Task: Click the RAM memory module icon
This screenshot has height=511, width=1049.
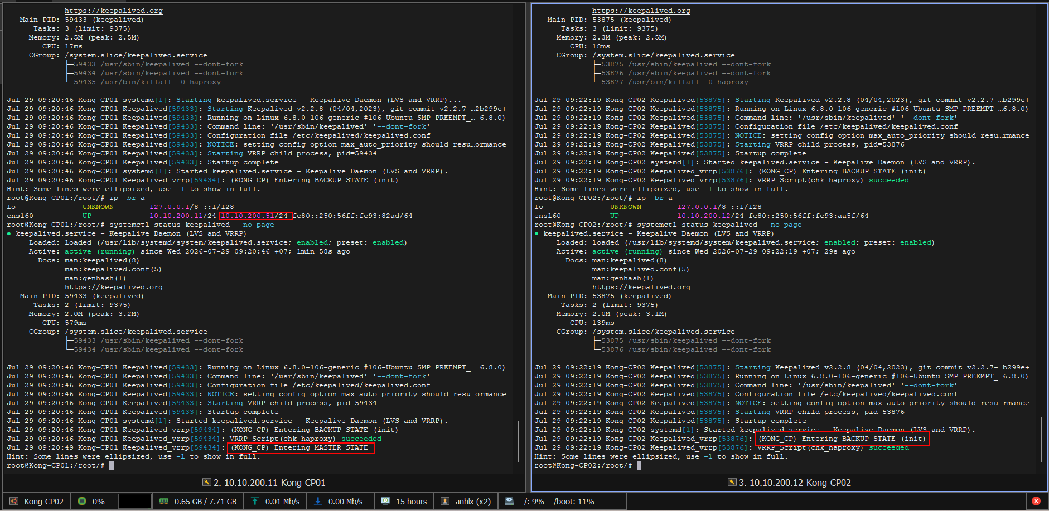Action: click(164, 502)
